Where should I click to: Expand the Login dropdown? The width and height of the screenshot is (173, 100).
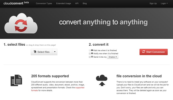click(164, 4)
